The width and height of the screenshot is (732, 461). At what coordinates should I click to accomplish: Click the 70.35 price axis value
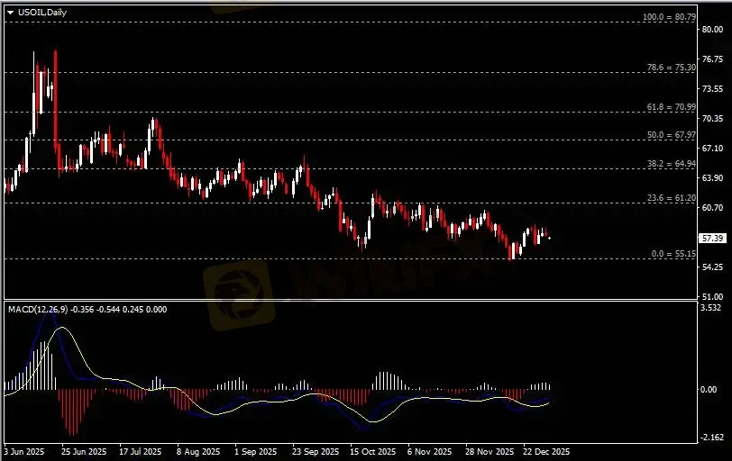click(713, 119)
